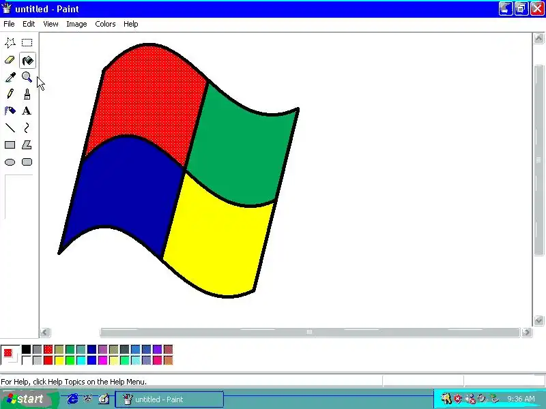The image size is (546, 409).
Task: Pick the Airbrush spray tool
Action: 10,110
